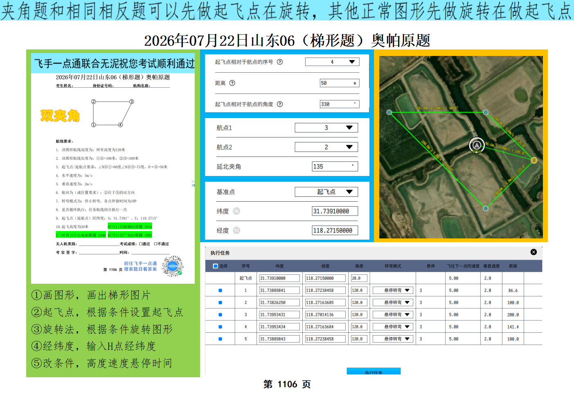Click the trapezoid diagram on exam sheet

(113, 113)
